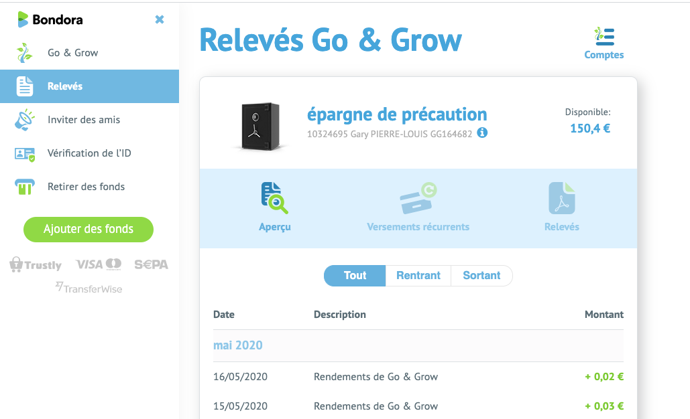The image size is (690, 419).
Task: Click the Comptes label link
Action: click(603, 55)
